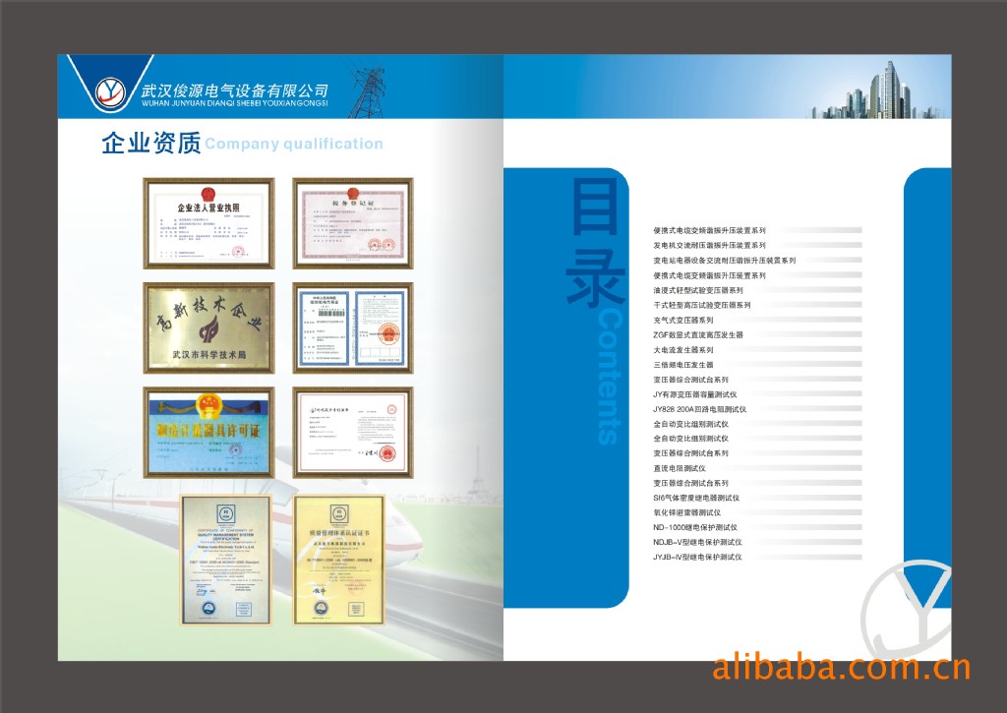This screenshot has width=1007, height=713.
Task: Select the 'Company qualification' subtitle
Action: pos(294,144)
